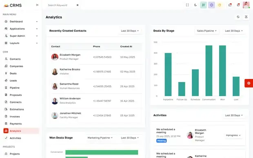
Task: Click the search field clear icon
Action: [78, 5]
